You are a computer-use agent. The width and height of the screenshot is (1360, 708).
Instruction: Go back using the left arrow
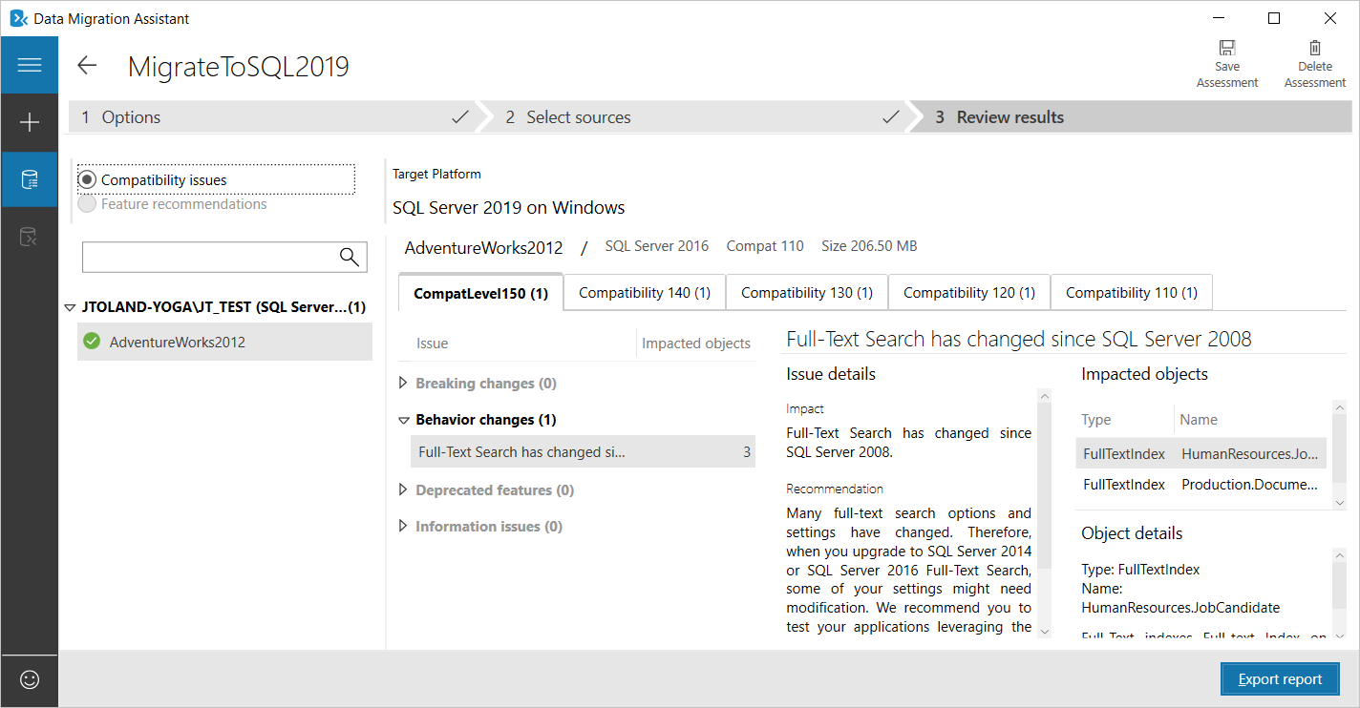pos(87,65)
